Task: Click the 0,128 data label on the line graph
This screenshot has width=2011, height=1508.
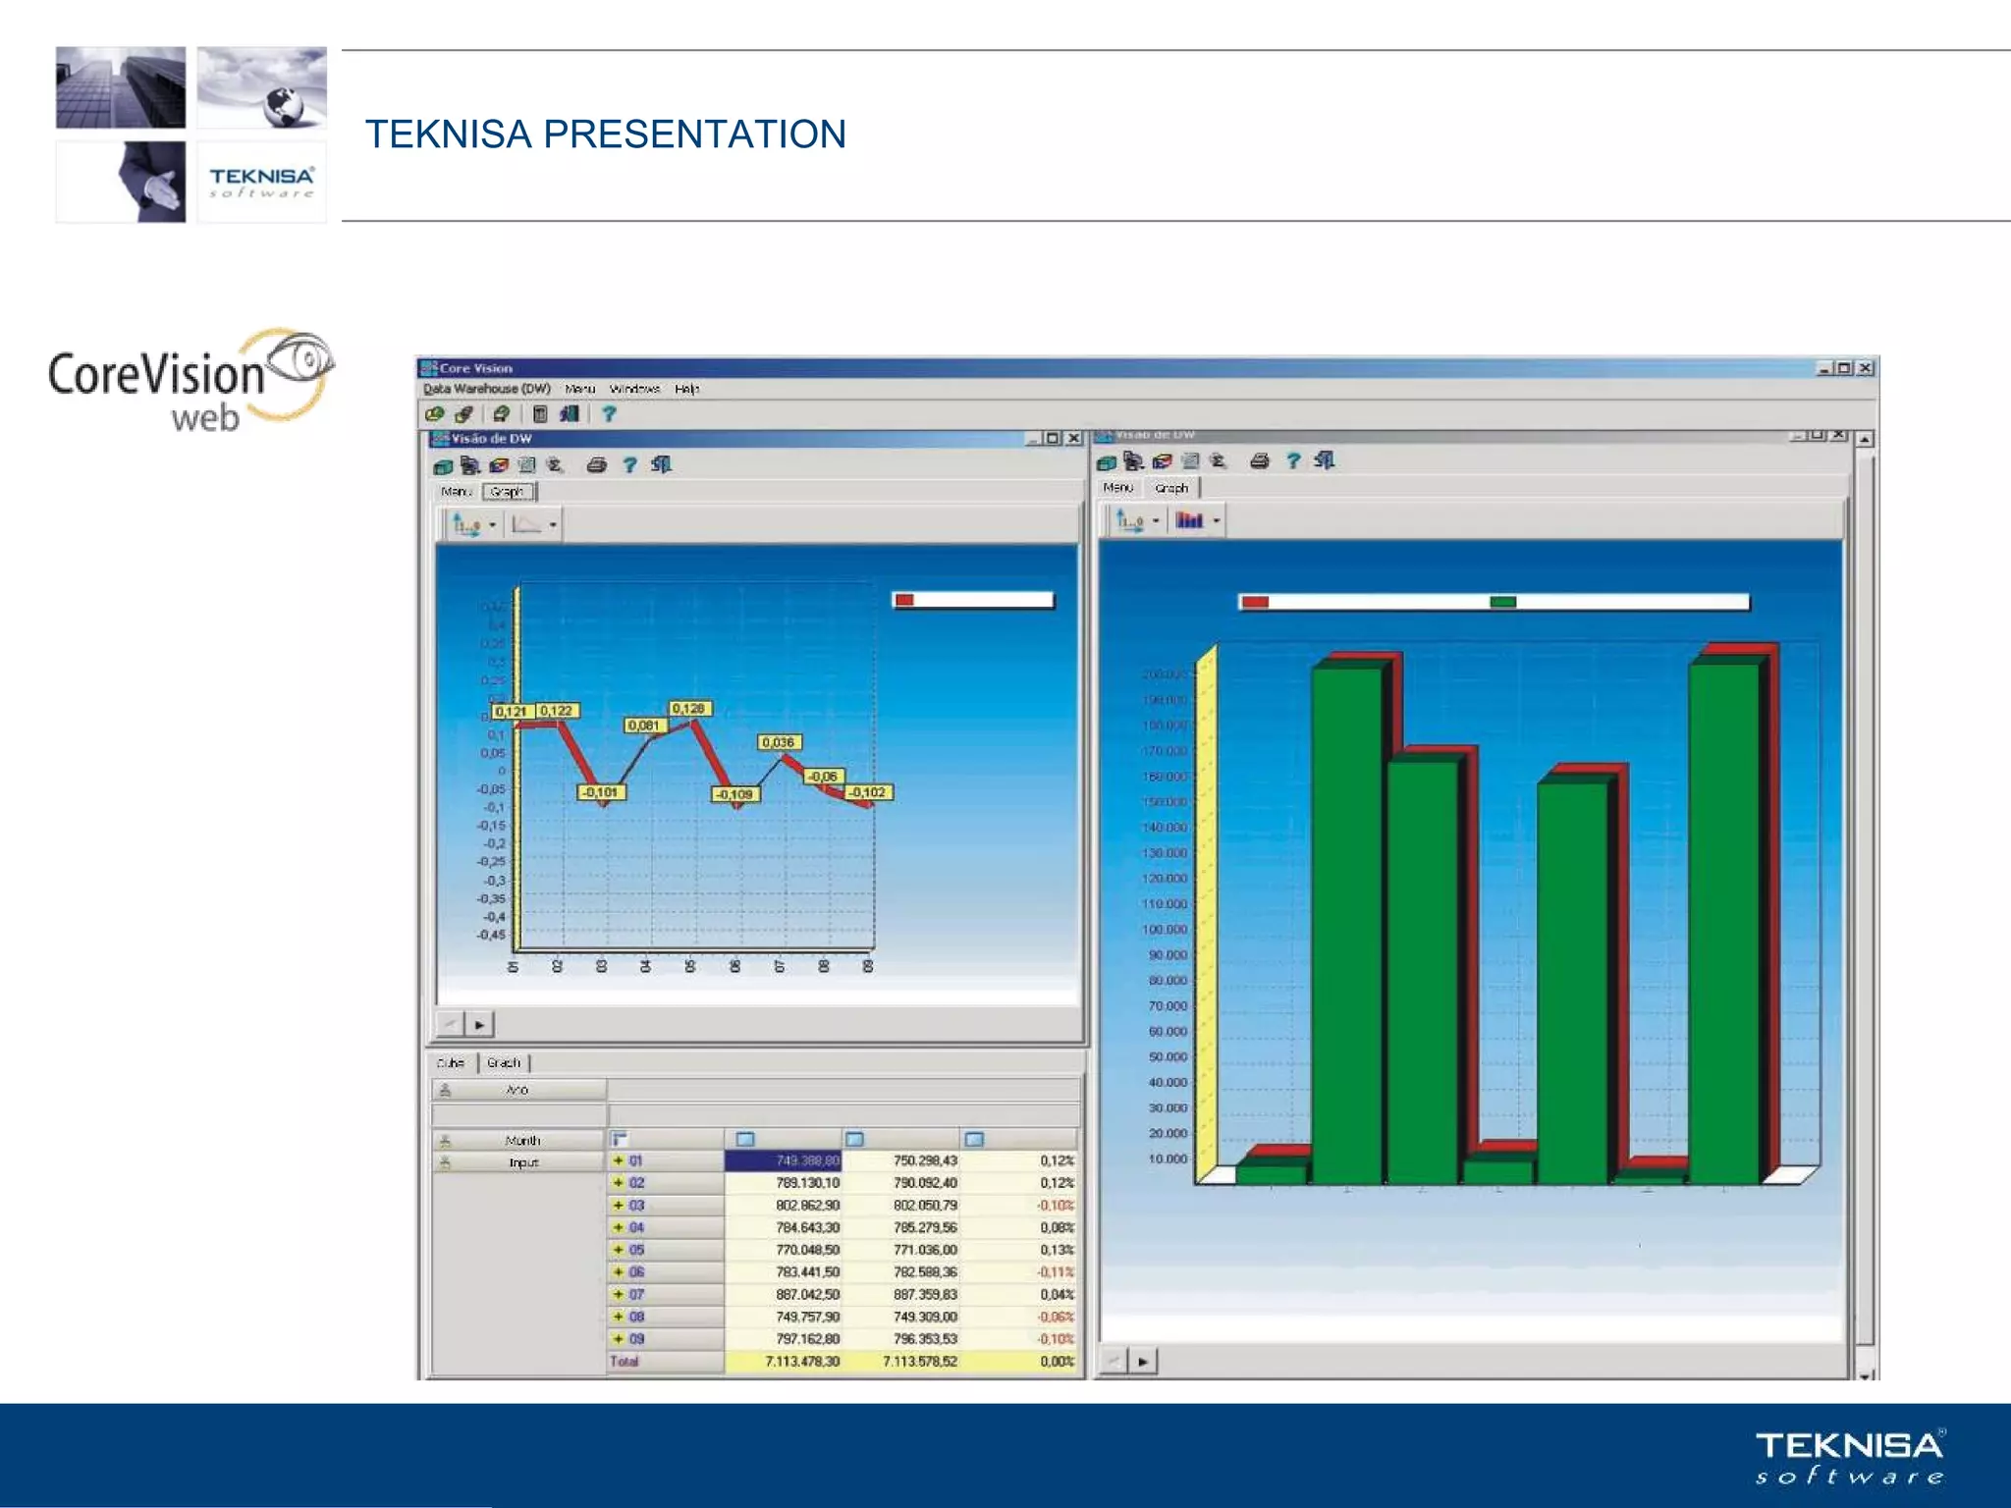Action: pyautogui.click(x=688, y=708)
